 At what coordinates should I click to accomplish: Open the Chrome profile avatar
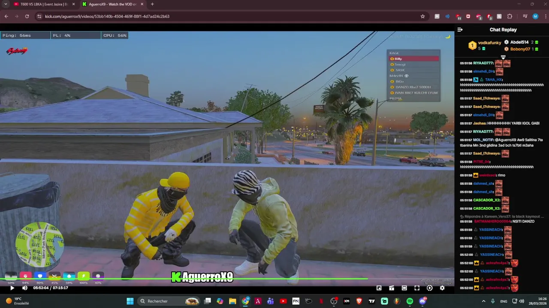(535, 16)
